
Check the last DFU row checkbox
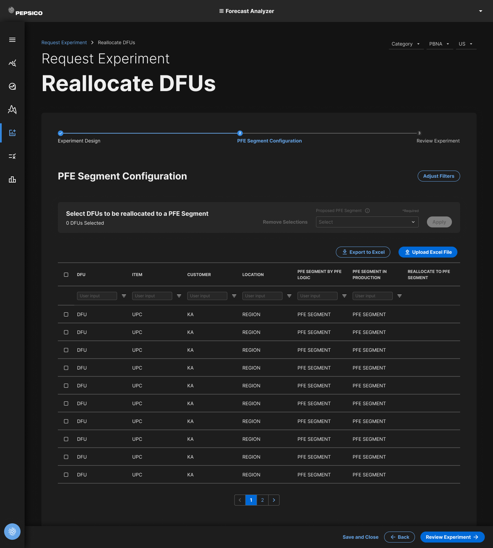66,475
